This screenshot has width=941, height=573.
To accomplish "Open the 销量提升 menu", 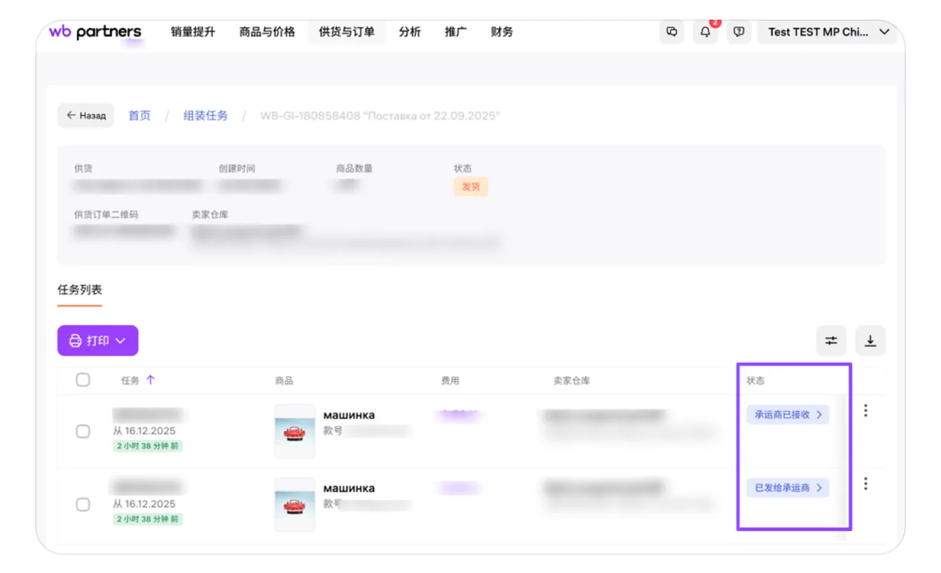I will [193, 32].
